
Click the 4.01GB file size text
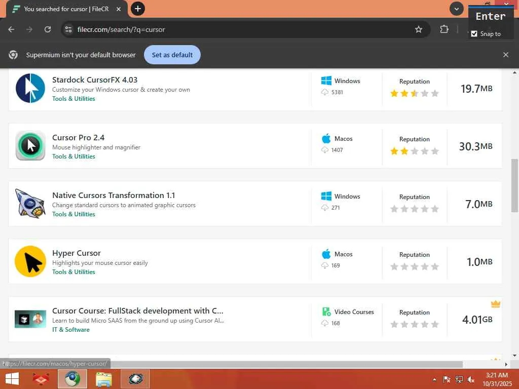click(477, 319)
